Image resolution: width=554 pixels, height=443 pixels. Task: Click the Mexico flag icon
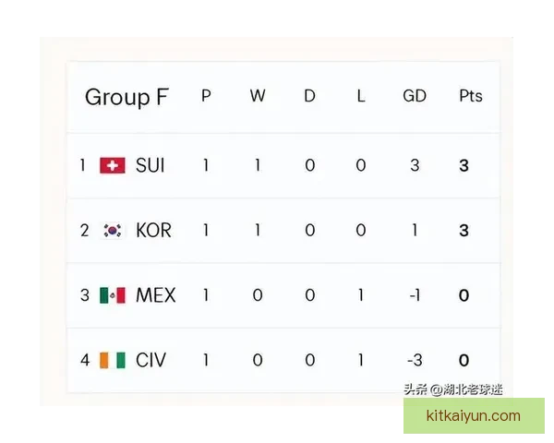pos(113,295)
